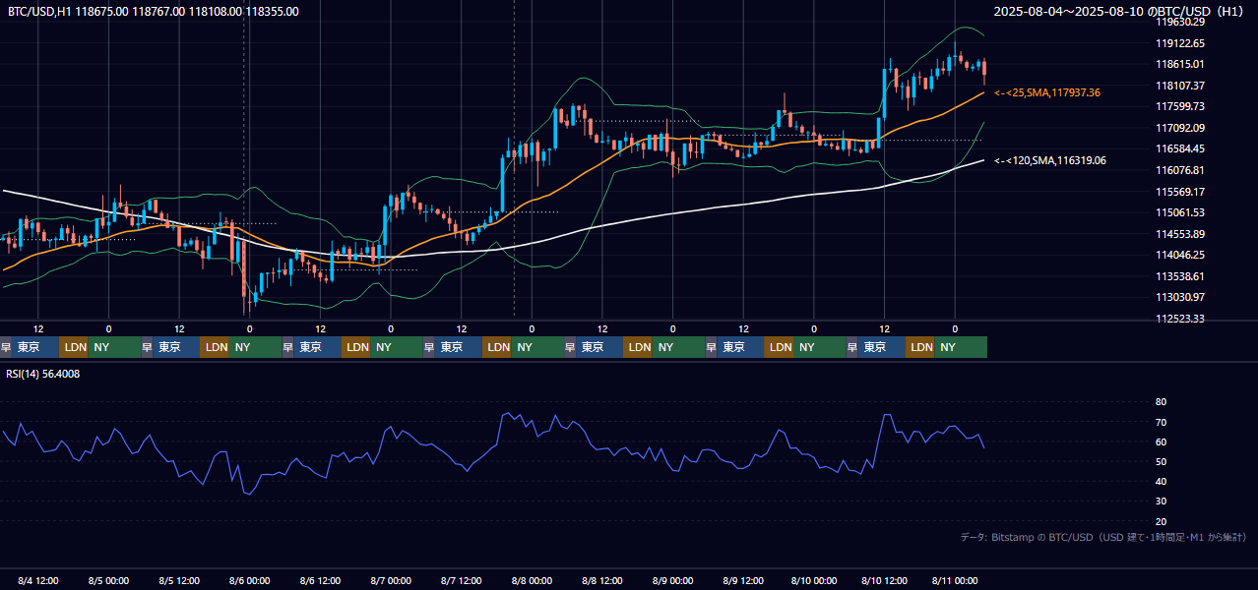The height and width of the screenshot is (590, 1258).
Task: Click the 8/8 00:00 date label
Action: pyautogui.click(x=532, y=581)
